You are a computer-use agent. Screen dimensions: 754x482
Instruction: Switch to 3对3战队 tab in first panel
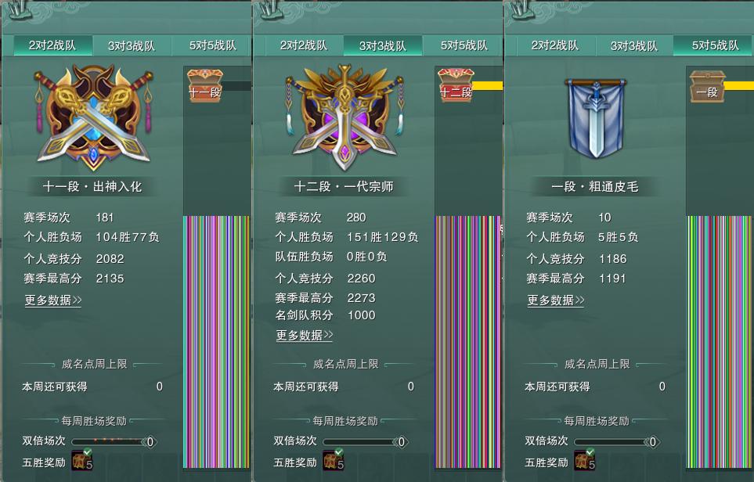pos(132,46)
